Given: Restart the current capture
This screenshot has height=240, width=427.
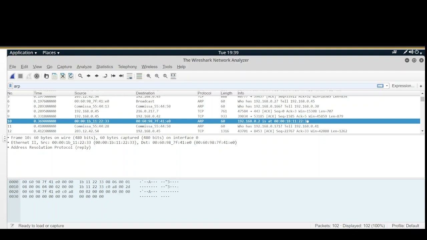Looking at the screenshot, I should coord(28,76).
